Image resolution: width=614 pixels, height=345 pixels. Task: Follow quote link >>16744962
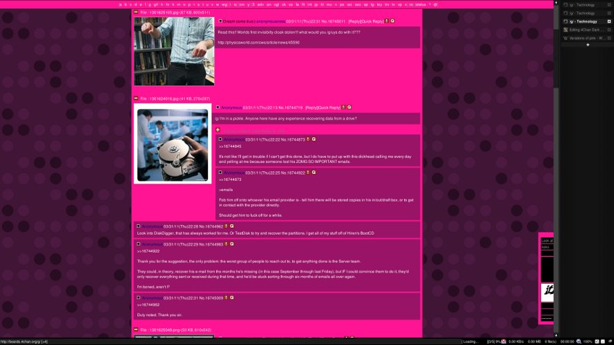coord(148,305)
